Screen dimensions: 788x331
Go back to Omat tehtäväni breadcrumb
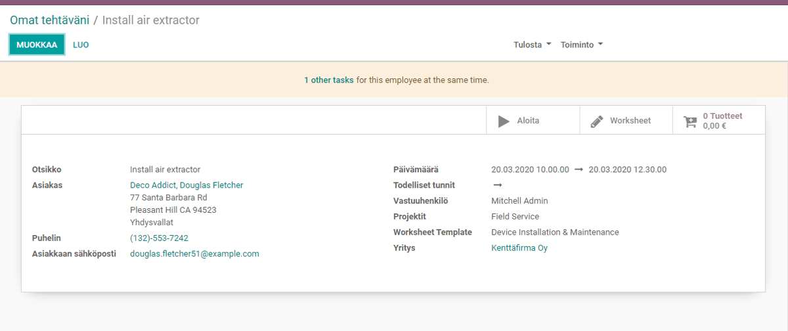[49, 20]
